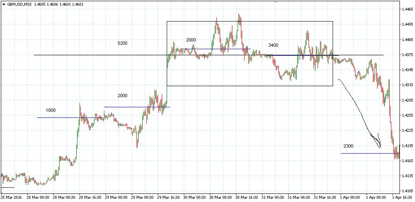Click the 1.4165 price scale label
The image size is (415, 202).
[x=407, y=161]
